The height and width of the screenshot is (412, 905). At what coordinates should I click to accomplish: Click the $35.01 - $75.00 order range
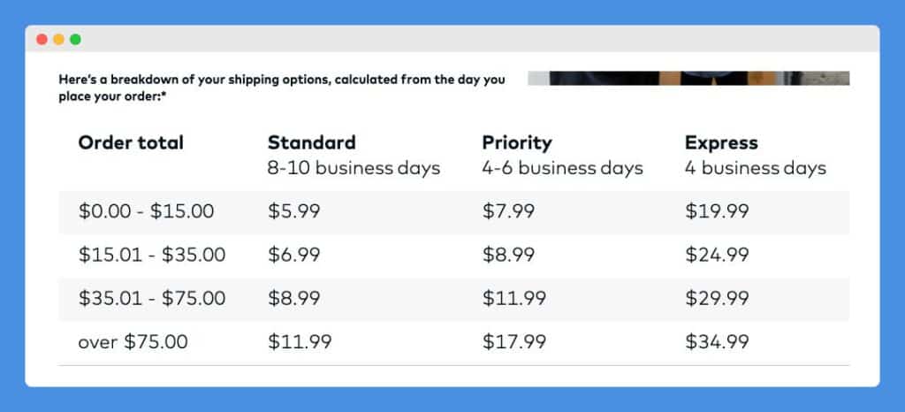coord(152,298)
